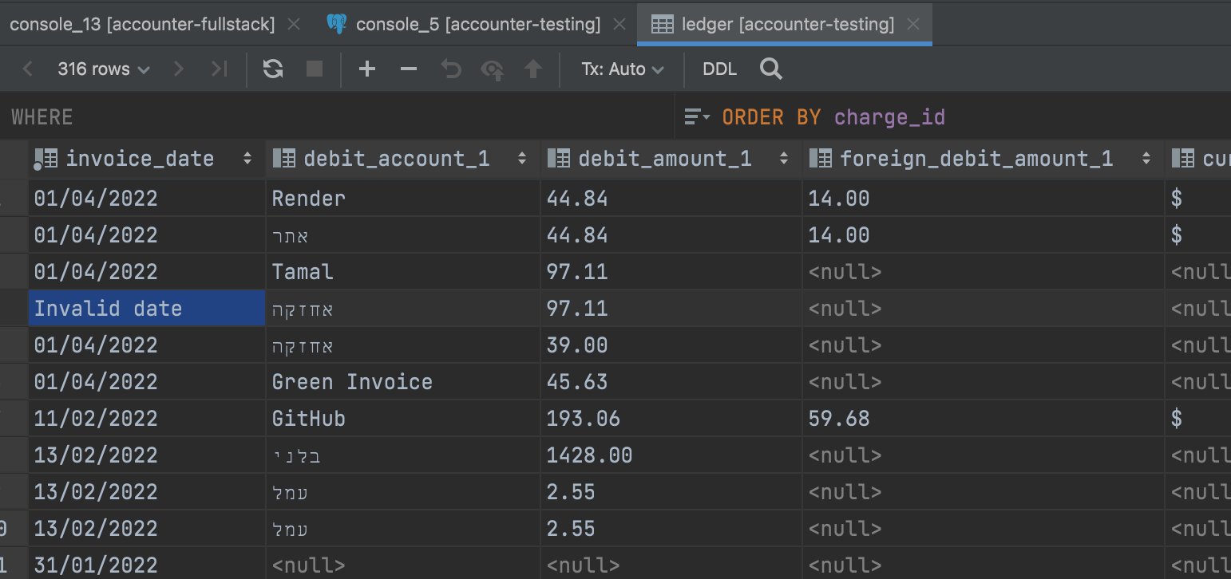The height and width of the screenshot is (579, 1231).
Task: Submit changes with up-arrow icon
Action: tap(533, 69)
